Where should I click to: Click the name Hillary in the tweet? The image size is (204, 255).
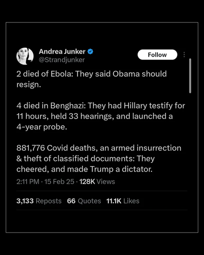(135, 106)
